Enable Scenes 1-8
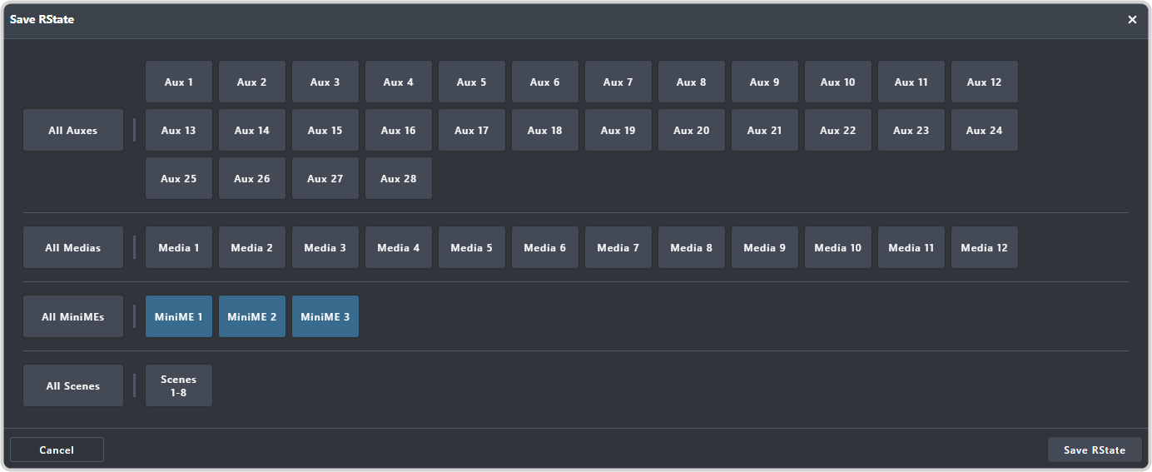Viewport: 1152px width, 472px height. click(179, 385)
